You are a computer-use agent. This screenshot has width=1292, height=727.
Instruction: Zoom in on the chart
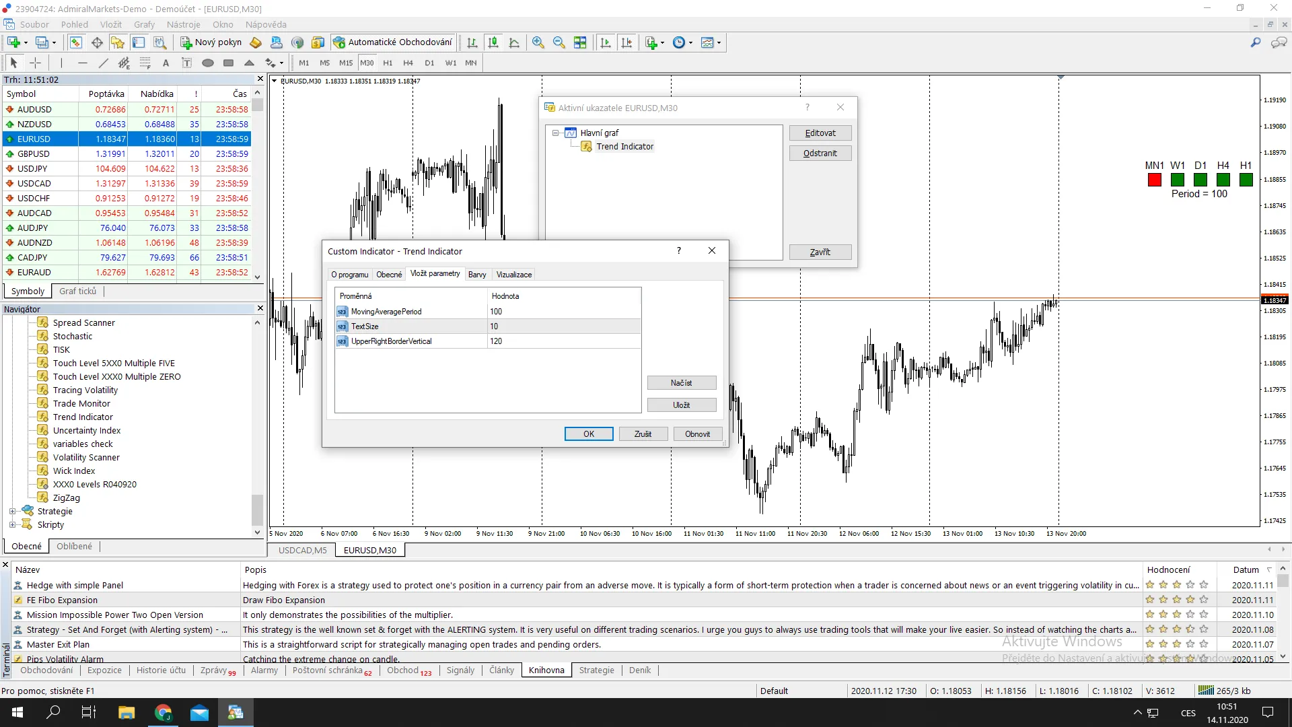tap(538, 42)
